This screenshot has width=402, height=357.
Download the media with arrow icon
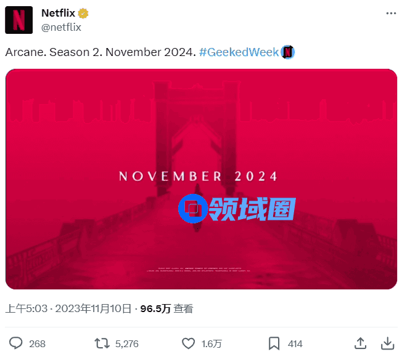pos(387,343)
